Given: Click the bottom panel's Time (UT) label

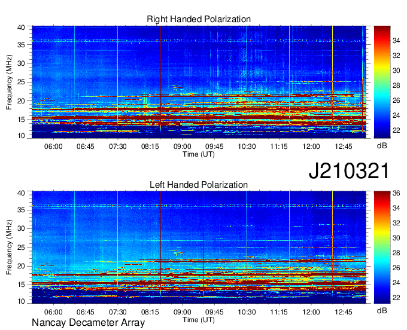Looking at the screenshot, I should tap(199, 320).
